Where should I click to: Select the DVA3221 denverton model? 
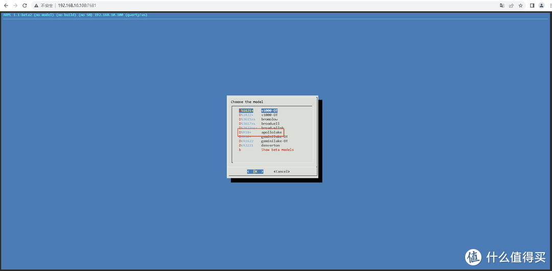(x=260, y=145)
